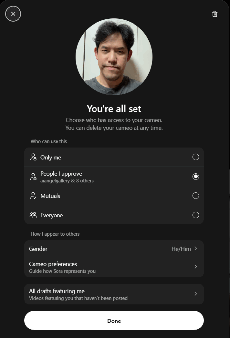Viewport: 230px width, 338px height.
Task: Select the Only me radio button
Action: [x=196, y=157]
